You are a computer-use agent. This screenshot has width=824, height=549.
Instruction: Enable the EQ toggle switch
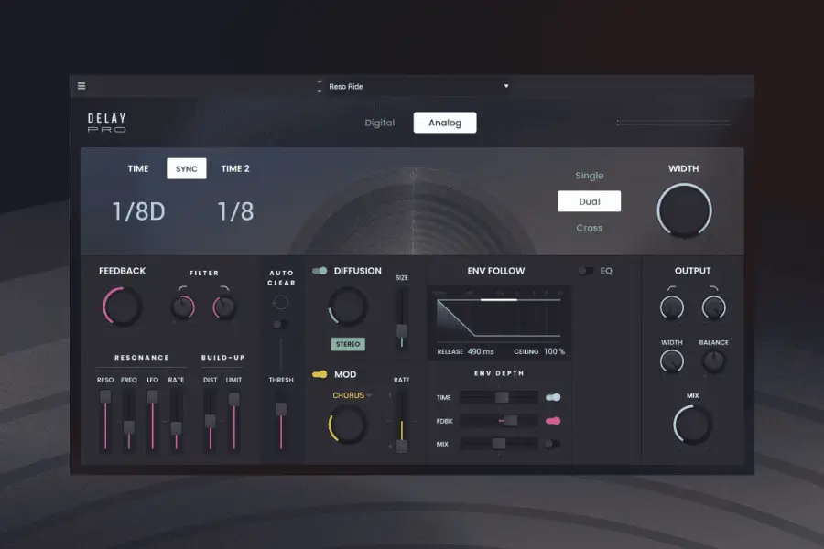pos(585,271)
